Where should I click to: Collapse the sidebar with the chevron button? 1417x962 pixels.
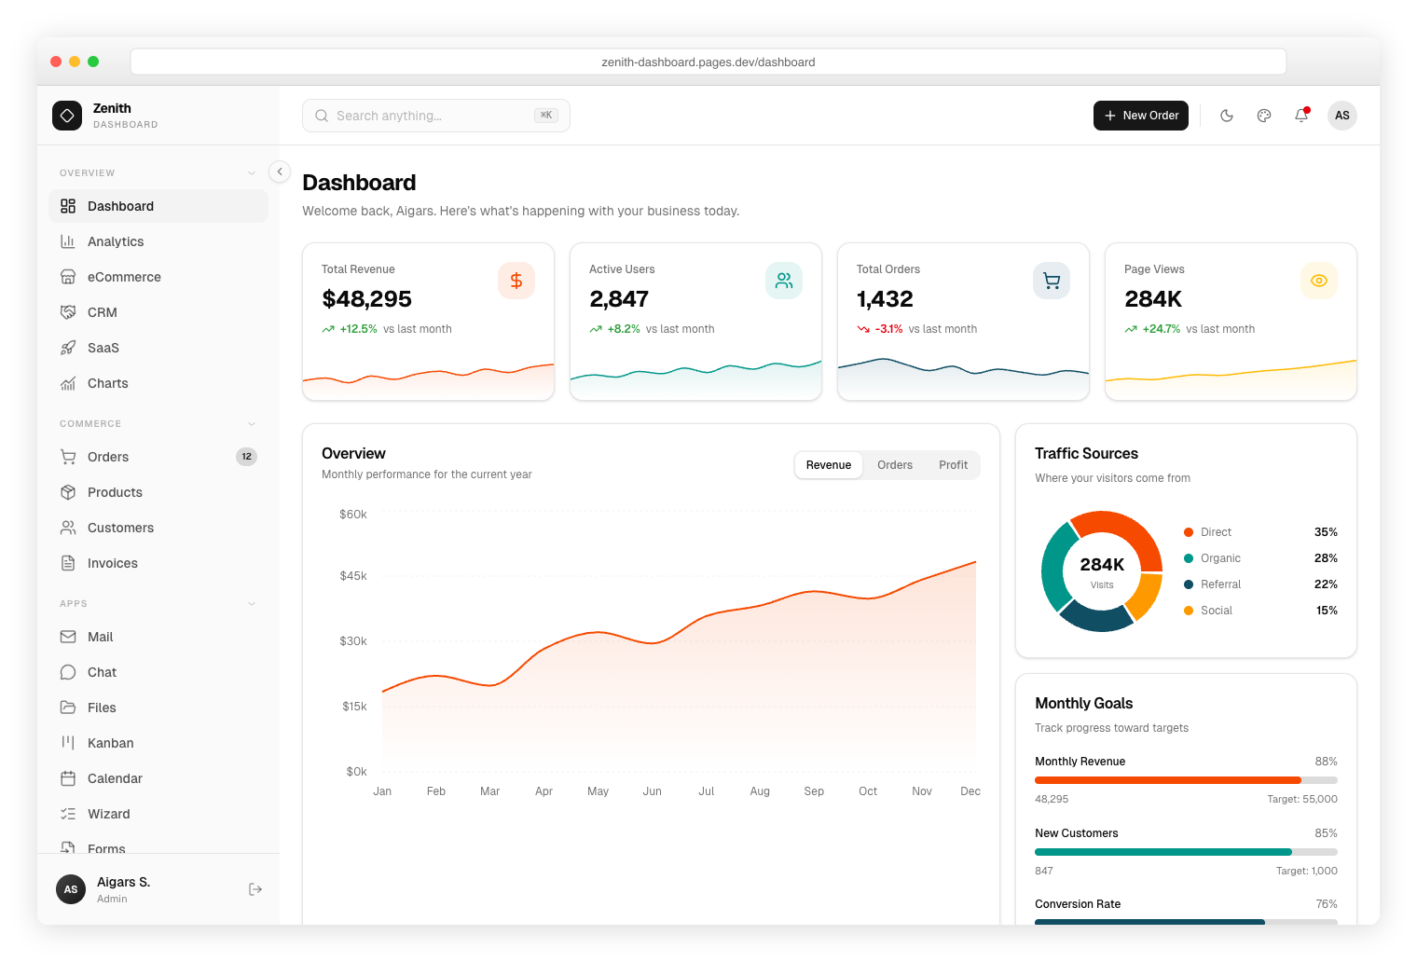[x=279, y=172]
